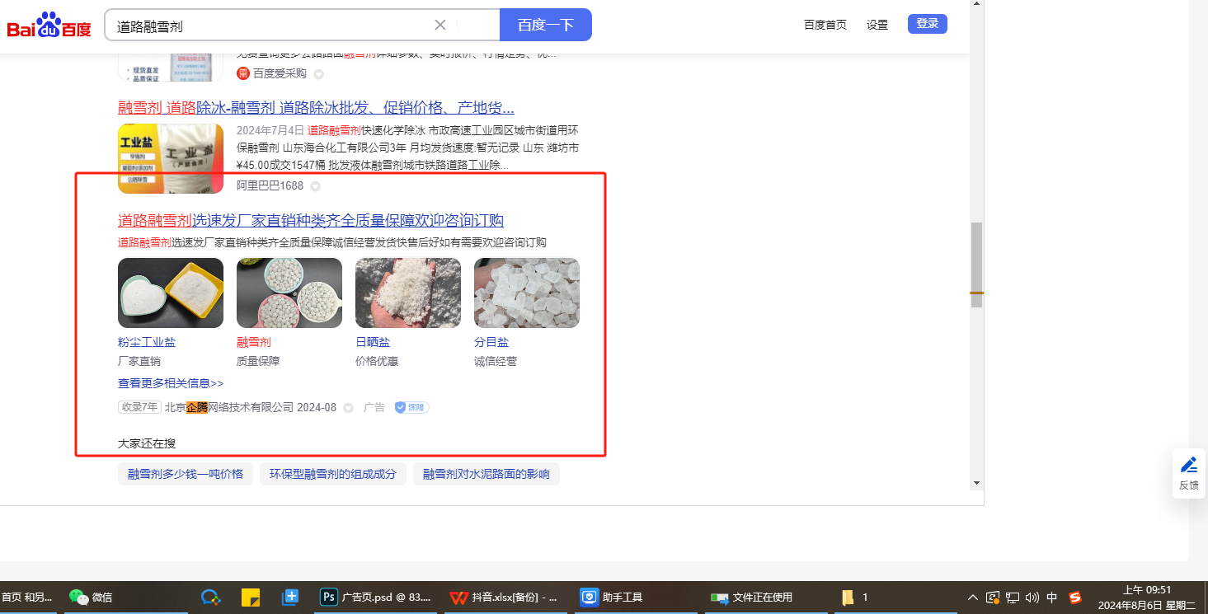1208x614 pixels.
Task: Search 环保型融雪剂的组成成分 suggestion
Action: click(333, 474)
